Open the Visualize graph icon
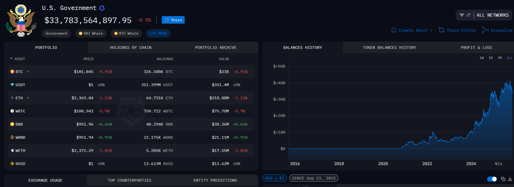 click(x=485, y=30)
